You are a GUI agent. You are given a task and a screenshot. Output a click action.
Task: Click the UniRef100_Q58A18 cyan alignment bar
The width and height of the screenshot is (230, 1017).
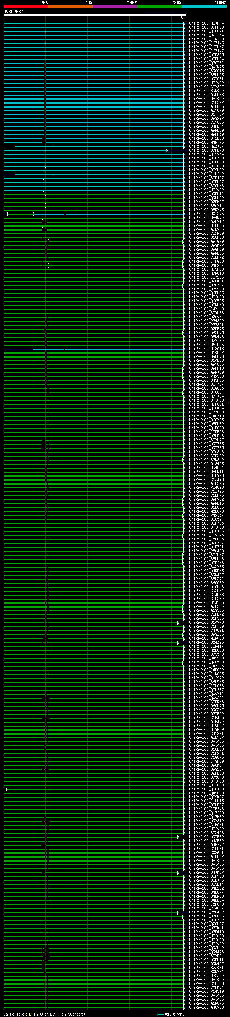pyautogui.click(x=109, y=349)
